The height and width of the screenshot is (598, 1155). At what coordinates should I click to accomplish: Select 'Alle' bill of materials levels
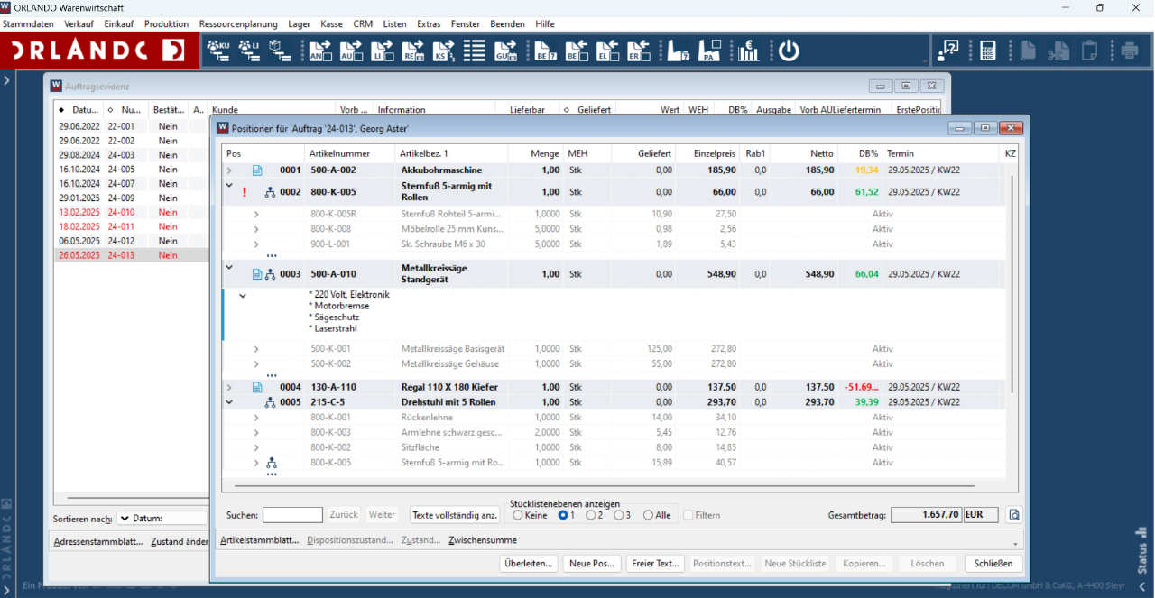[648, 516]
